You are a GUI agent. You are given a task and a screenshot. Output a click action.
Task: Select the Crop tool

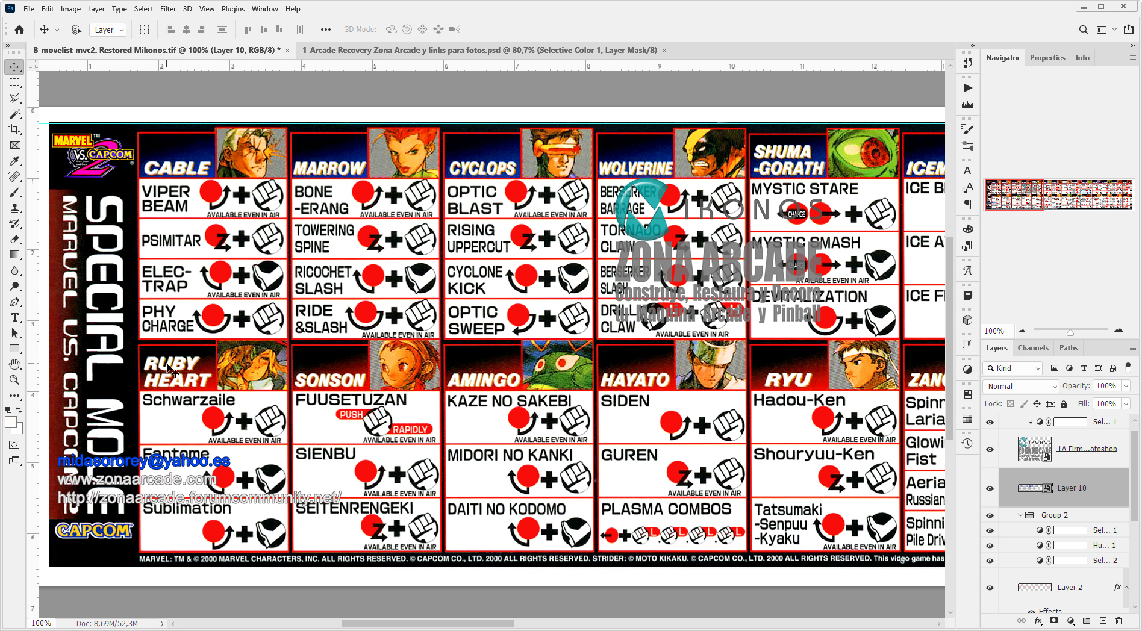14,129
